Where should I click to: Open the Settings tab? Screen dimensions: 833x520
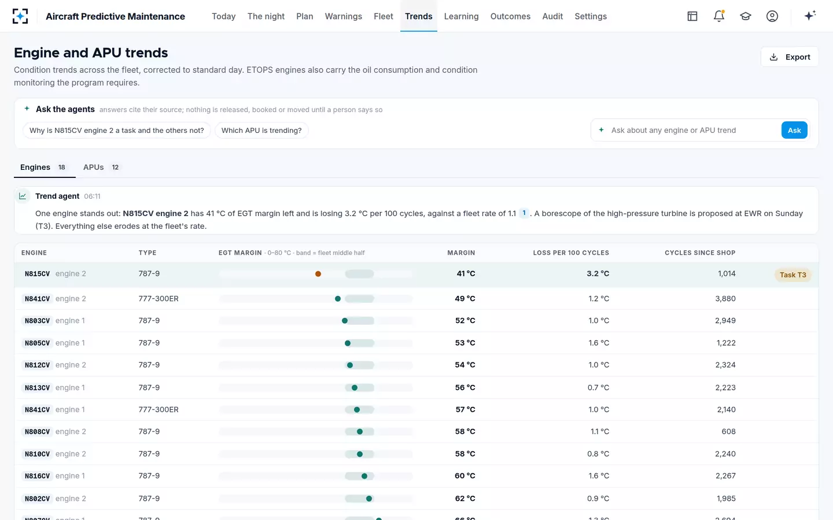[591, 16]
